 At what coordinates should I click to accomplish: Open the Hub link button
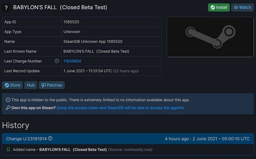(x=31, y=85)
